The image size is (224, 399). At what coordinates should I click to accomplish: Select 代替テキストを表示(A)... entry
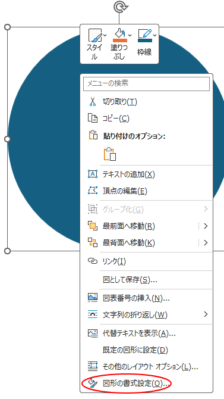tap(139, 333)
